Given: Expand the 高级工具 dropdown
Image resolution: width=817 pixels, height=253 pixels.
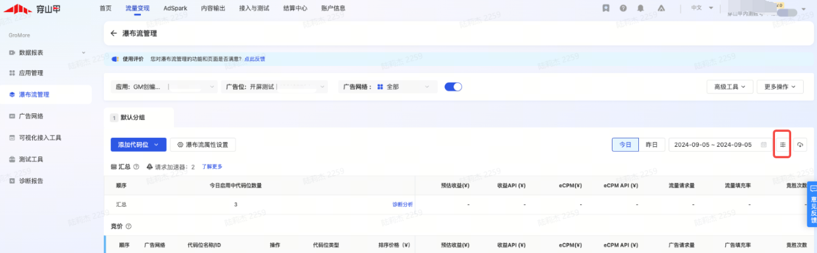Looking at the screenshot, I should coord(729,87).
